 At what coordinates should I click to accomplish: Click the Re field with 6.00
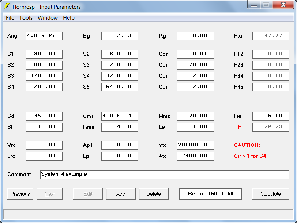271,116
